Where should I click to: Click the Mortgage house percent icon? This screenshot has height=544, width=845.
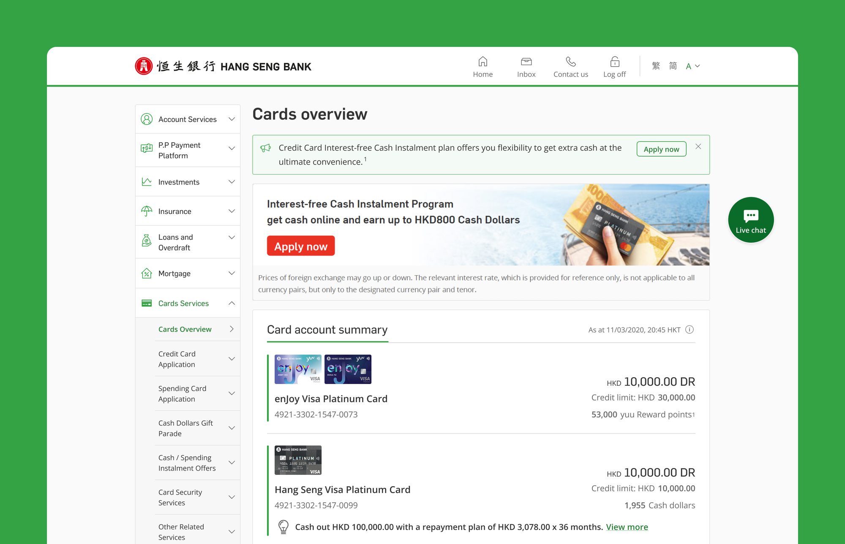click(147, 273)
